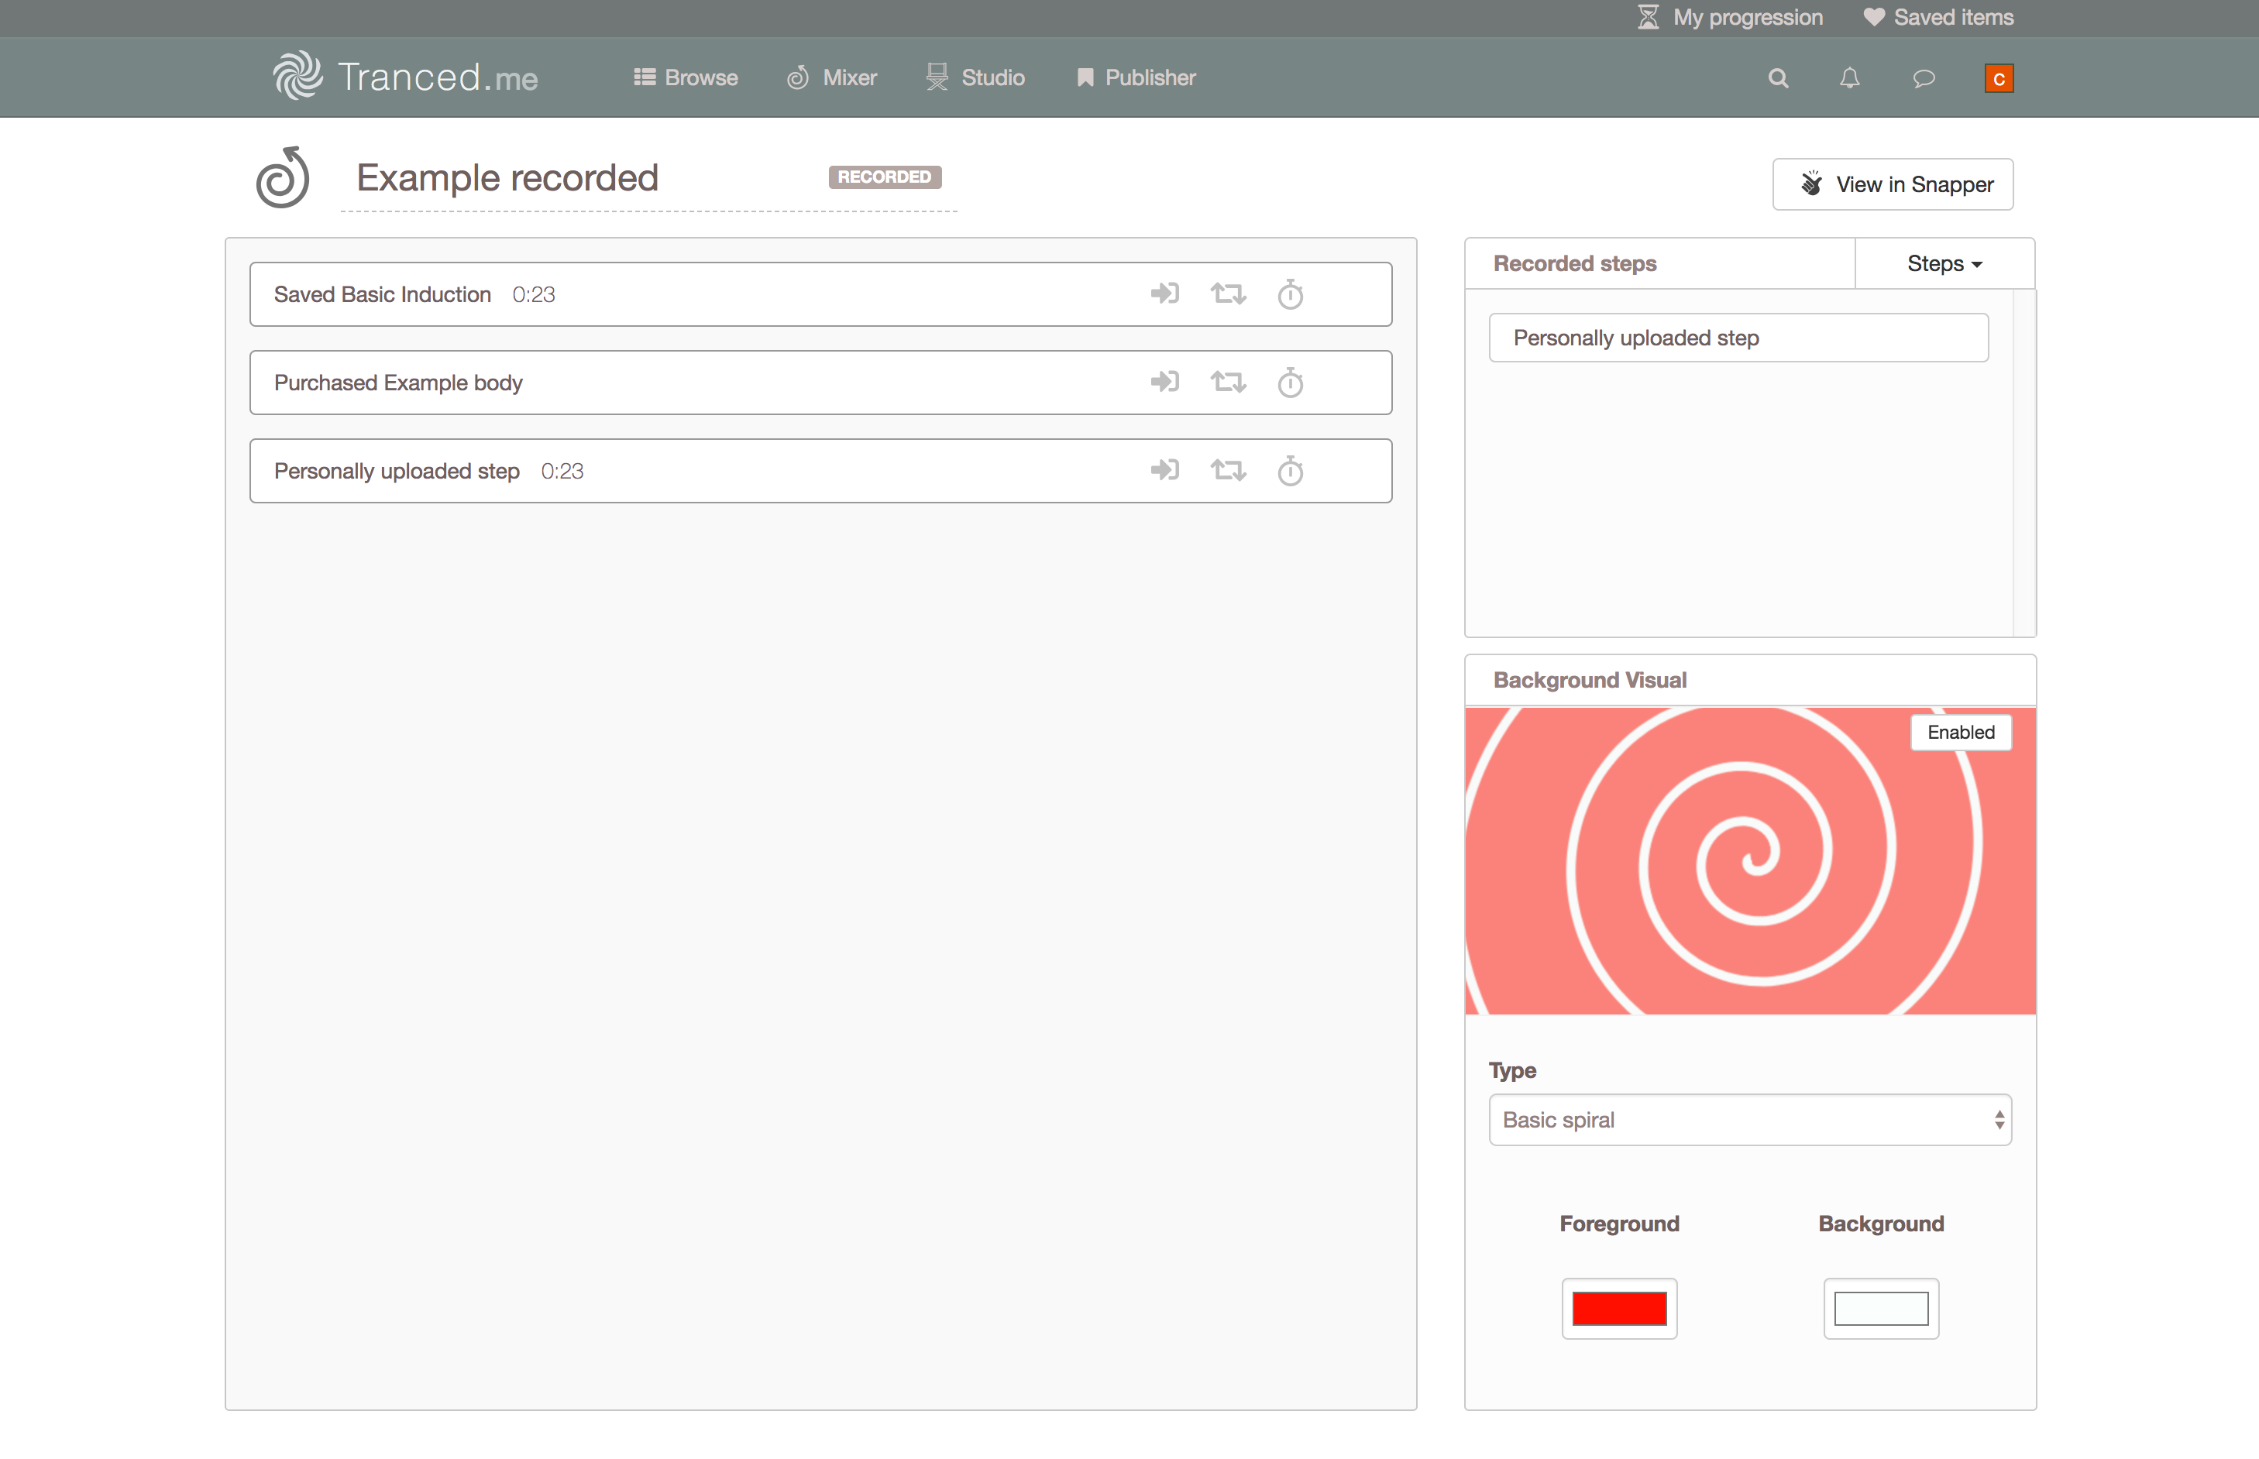The width and height of the screenshot is (2259, 1459).
Task: Toggle repeat icon on Saved Basic Induction
Action: tap(1228, 294)
